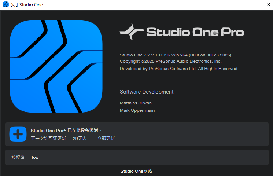Click the 授权给 label
The height and width of the screenshot is (176, 273).
click(19, 158)
